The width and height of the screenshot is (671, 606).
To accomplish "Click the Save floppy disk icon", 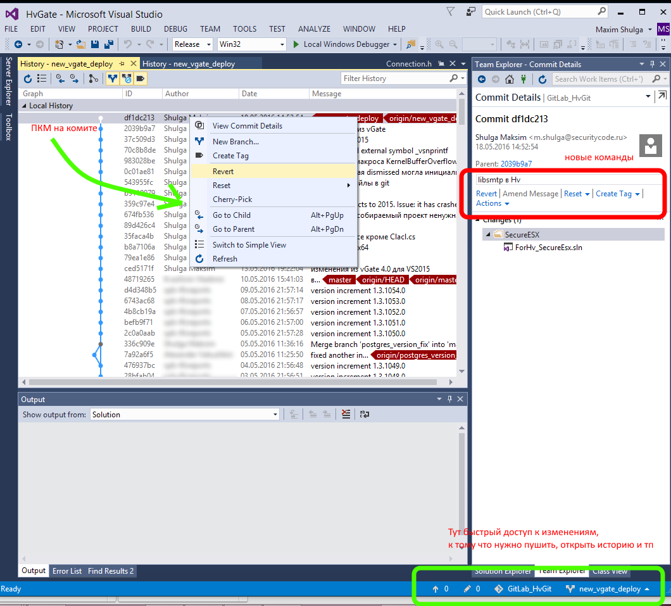I will [95, 44].
